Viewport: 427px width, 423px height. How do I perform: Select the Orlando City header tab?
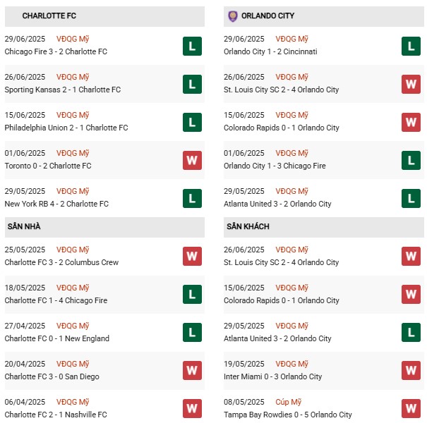tap(267, 16)
